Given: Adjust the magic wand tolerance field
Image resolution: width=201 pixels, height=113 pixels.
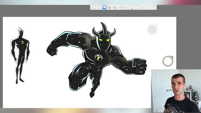Looking at the screenshot, I should pyautogui.click(x=121, y=8).
